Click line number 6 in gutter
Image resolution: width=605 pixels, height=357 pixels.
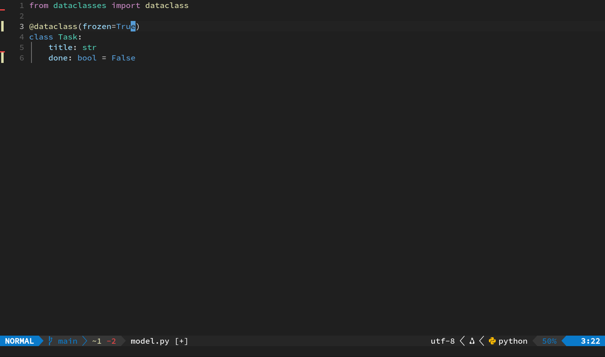pyautogui.click(x=22, y=58)
